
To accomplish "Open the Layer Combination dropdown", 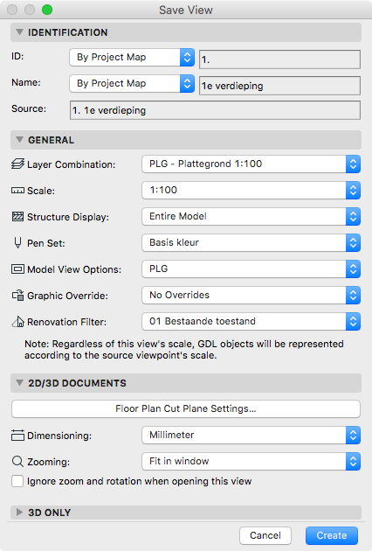I will 251,164.
